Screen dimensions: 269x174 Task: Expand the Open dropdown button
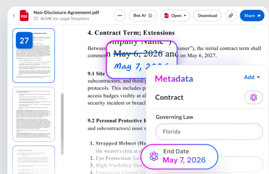click(175, 15)
